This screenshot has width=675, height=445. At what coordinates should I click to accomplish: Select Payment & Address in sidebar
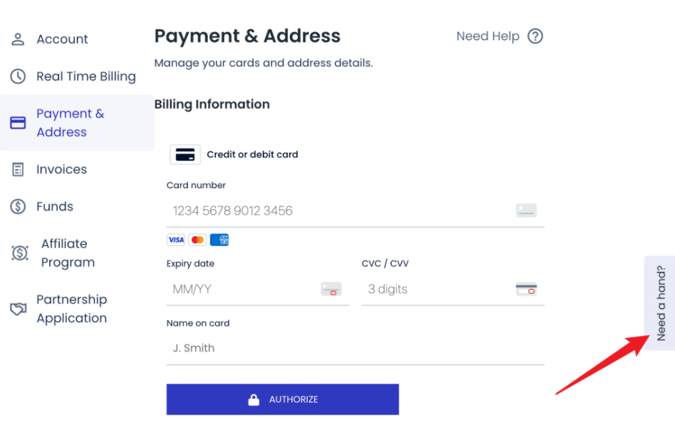click(70, 123)
